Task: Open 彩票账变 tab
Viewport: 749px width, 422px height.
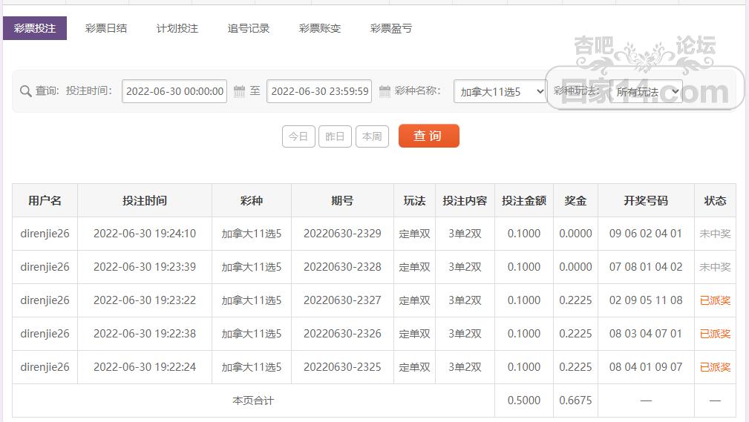Action: point(319,28)
